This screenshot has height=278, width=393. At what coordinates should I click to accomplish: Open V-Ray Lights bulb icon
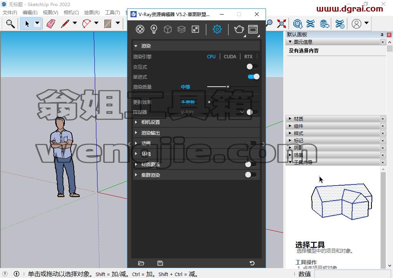tap(154, 29)
